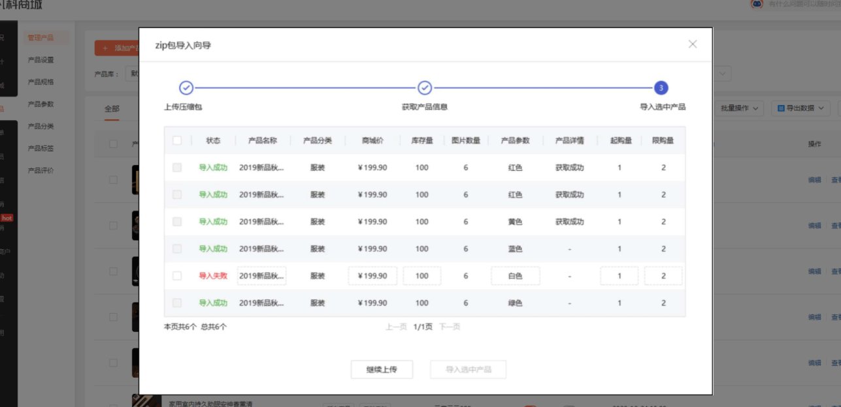Click the 图片数量 column header
The height and width of the screenshot is (407, 841).
466,140
